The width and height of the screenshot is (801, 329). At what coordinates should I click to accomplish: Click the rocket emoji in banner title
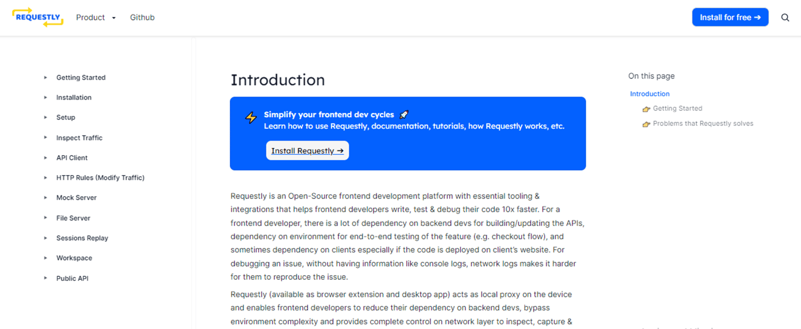tap(403, 114)
